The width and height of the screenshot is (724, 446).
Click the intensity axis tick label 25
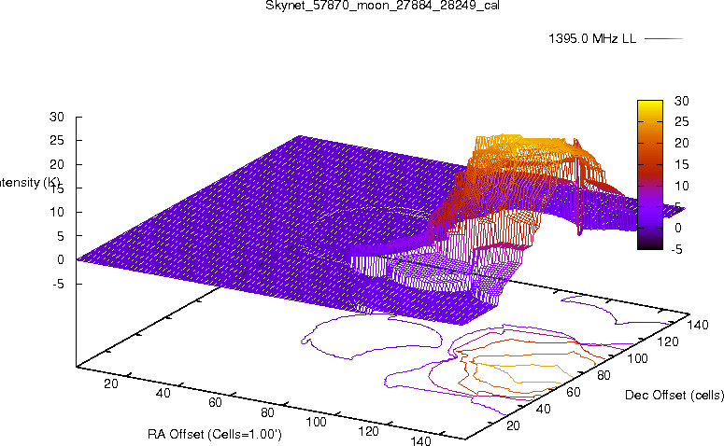tap(57, 140)
